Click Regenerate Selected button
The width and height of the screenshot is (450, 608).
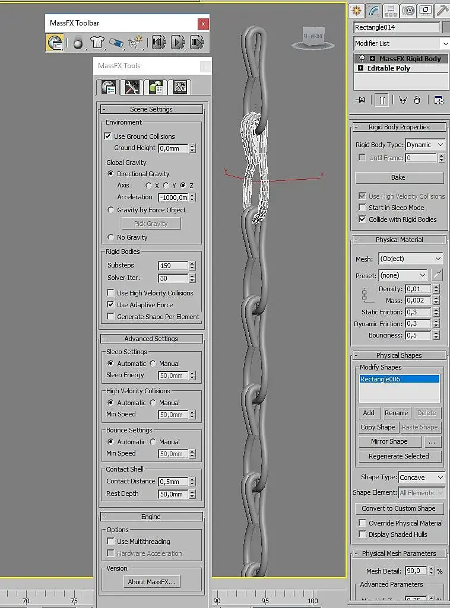[400, 456]
